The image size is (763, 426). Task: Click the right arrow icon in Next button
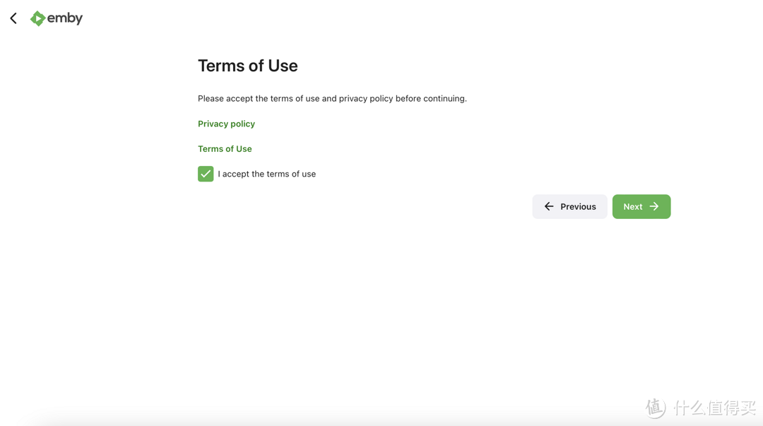point(654,206)
